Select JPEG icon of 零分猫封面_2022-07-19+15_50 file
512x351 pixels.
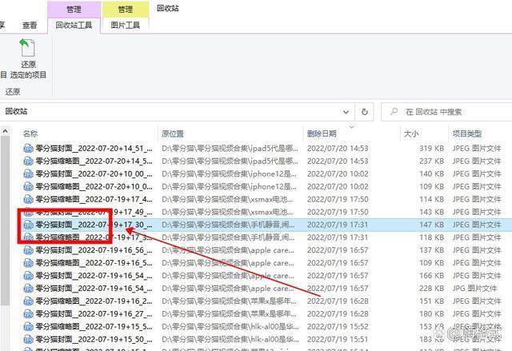(29, 339)
